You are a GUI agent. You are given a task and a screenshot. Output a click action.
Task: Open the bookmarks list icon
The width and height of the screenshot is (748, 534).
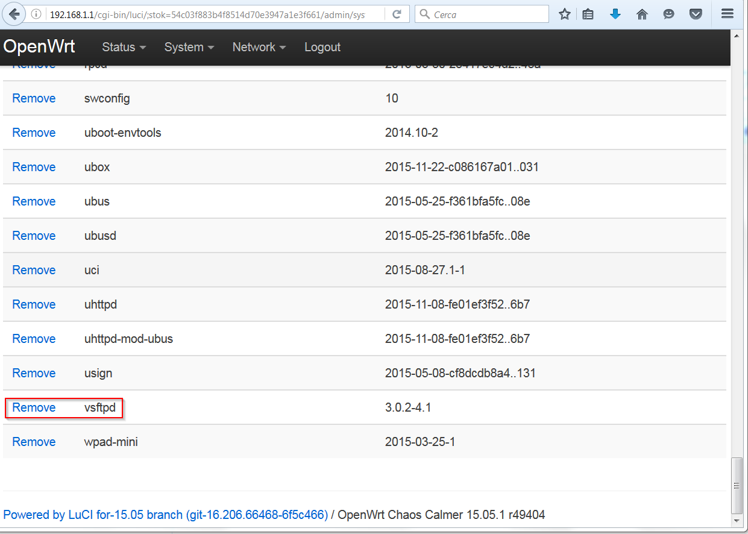(x=588, y=14)
